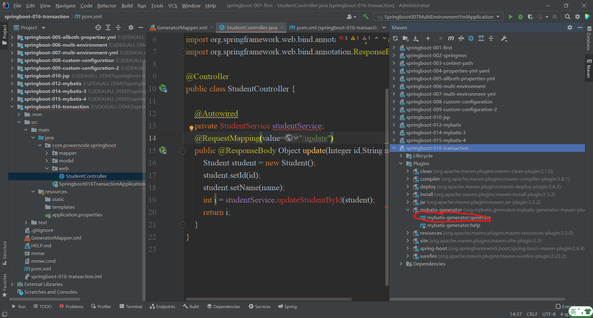Toggle skip tests mode in Maven toolbar
The image size is (593, 318).
tap(471, 38)
